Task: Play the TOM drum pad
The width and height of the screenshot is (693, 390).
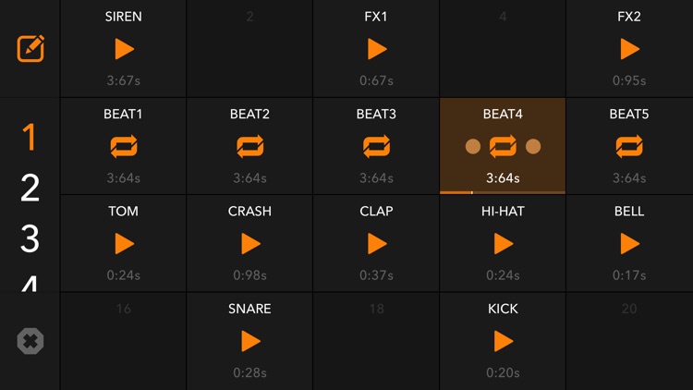Action: coord(124,244)
